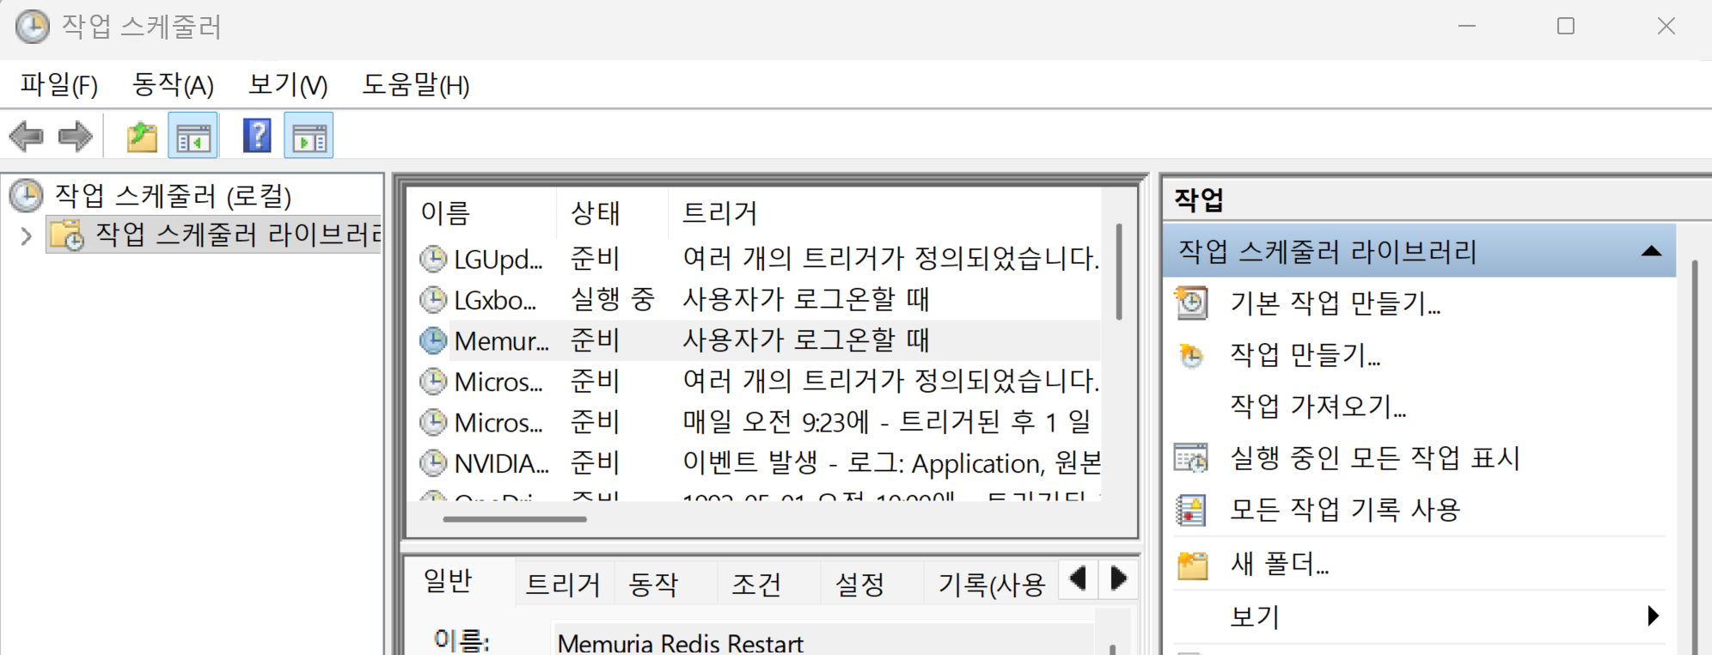Click 실행 중인 모든 작업 표시 action
The height and width of the screenshot is (655, 1712).
(1375, 458)
